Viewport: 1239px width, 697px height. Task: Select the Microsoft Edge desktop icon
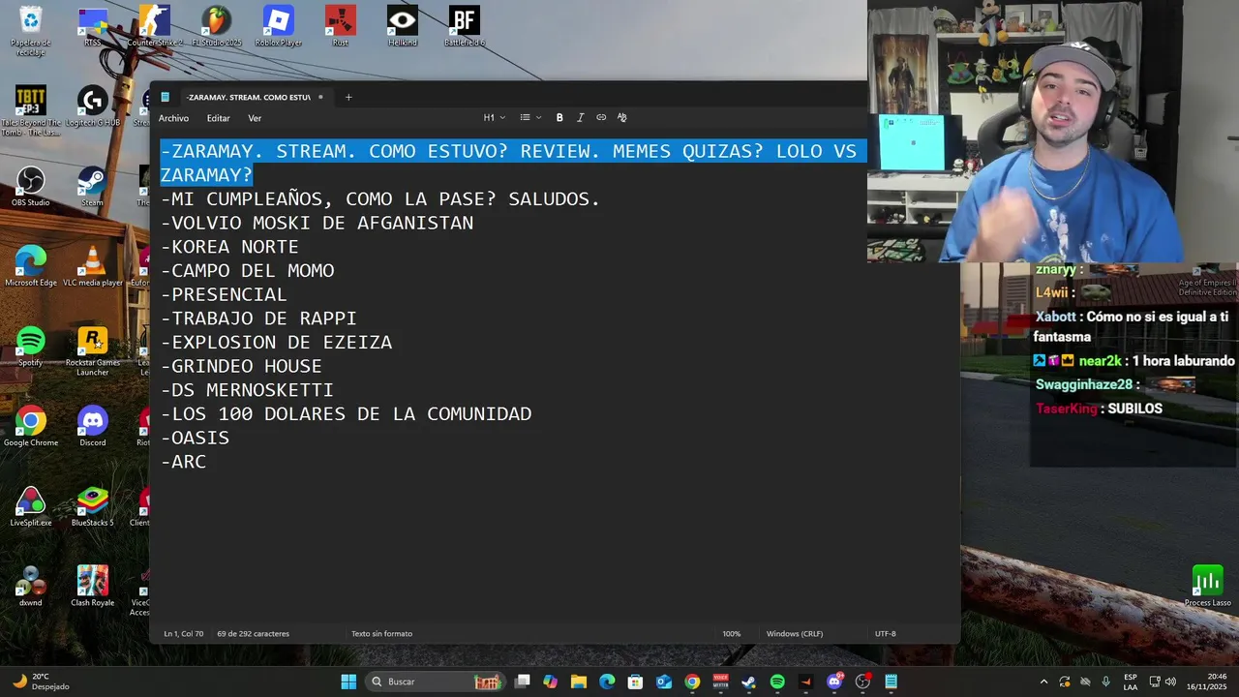(31, 266)
